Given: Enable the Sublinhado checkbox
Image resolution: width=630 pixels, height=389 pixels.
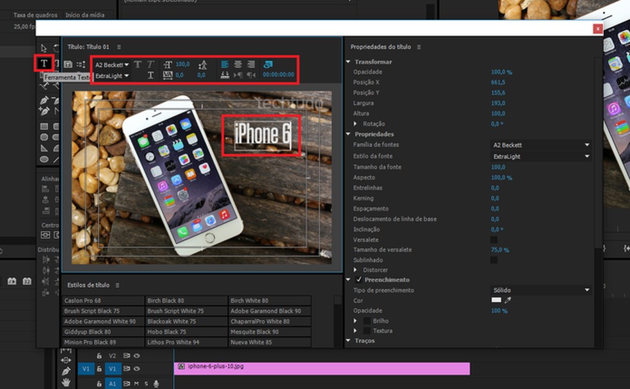Looking at the screenshot, I should pyautogui.click(x=494, y=260).
